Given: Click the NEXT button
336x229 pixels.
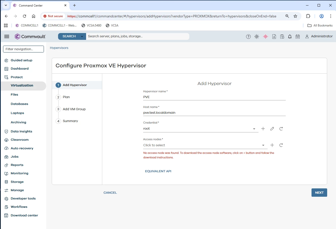Looking at the screenshot, I should [319, 193].
